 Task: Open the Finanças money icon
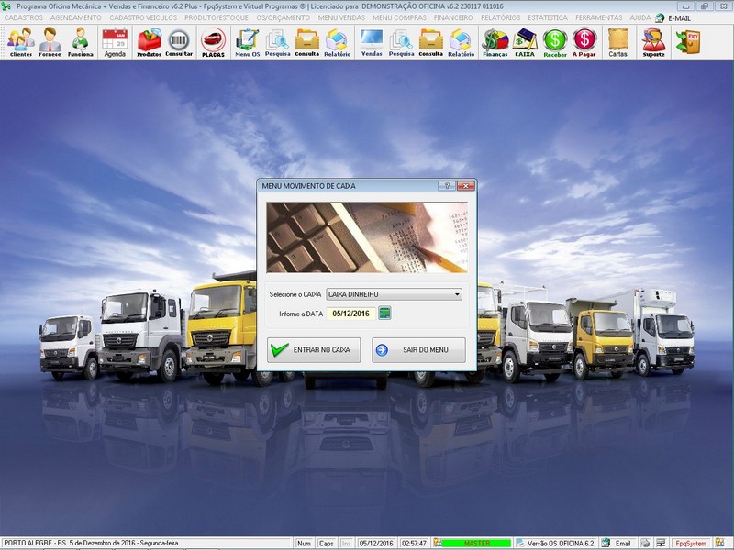495,41
